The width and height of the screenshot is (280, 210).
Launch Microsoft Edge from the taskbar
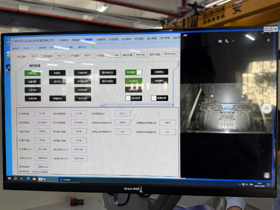click(x=28, y=179)
